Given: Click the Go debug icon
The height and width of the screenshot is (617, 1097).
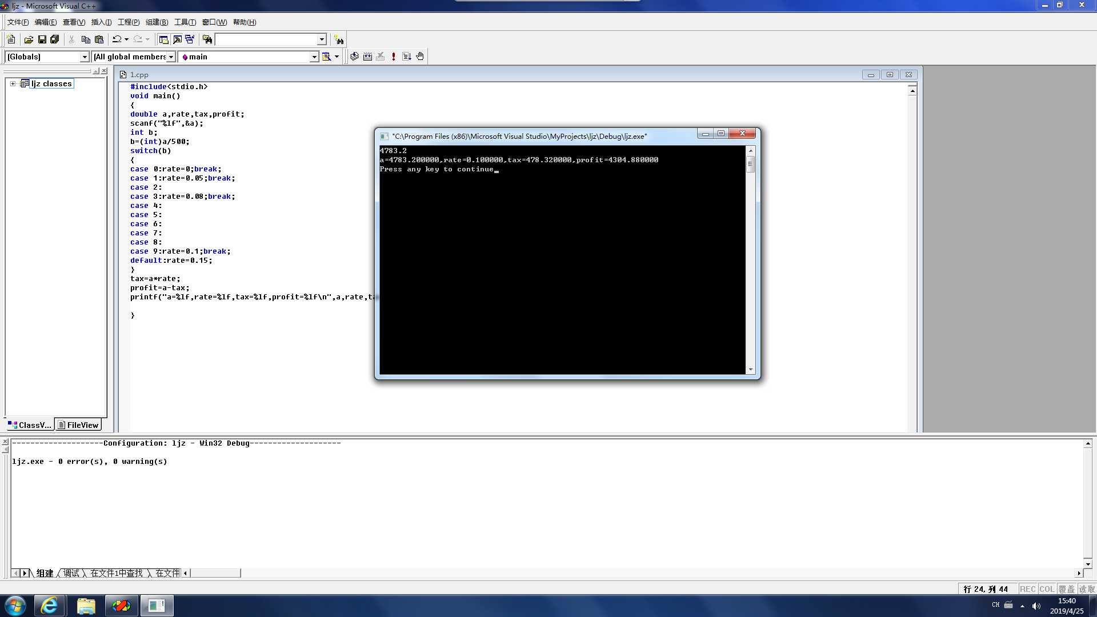Looking at the screenshot, I should click(407, 57).
